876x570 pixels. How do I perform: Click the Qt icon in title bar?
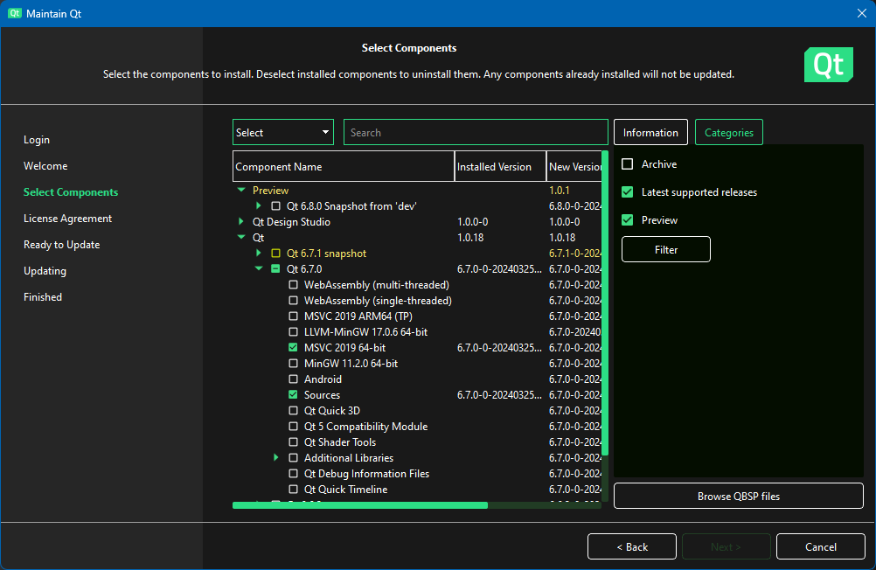click(15, 14)
